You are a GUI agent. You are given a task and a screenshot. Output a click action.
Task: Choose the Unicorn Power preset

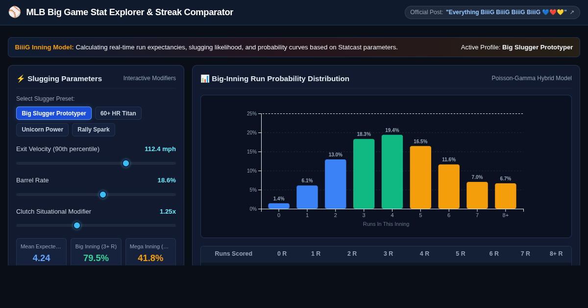click(x=43, y=130)
